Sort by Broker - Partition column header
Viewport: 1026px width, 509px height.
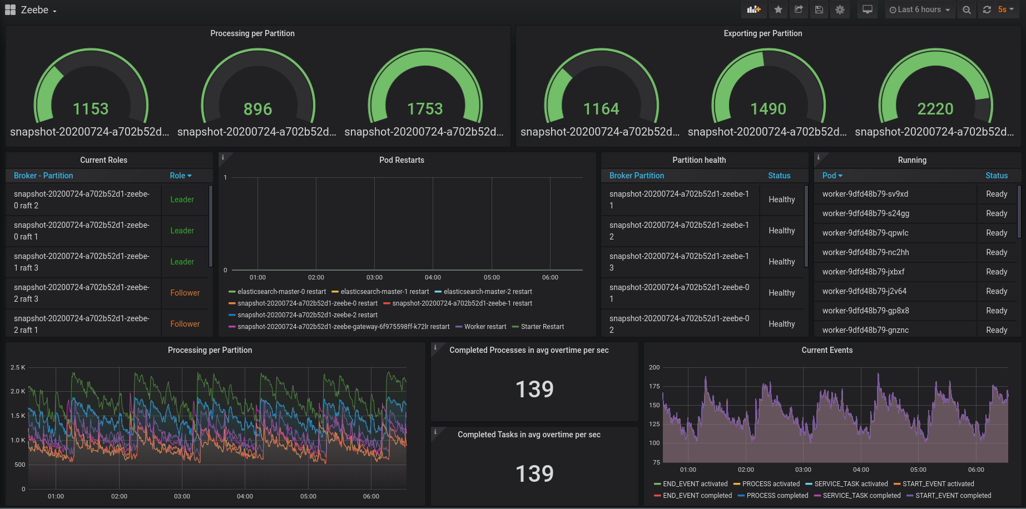[x=43, y=176]
